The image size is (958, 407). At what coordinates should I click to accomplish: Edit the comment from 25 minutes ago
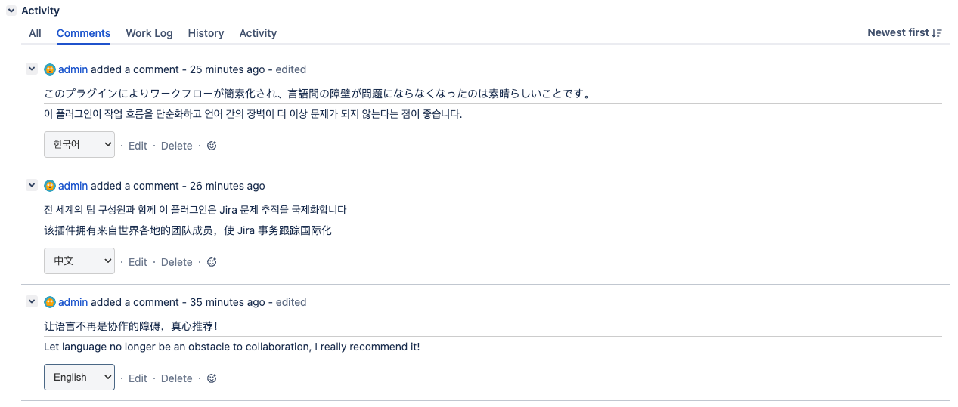coord(138,146)
